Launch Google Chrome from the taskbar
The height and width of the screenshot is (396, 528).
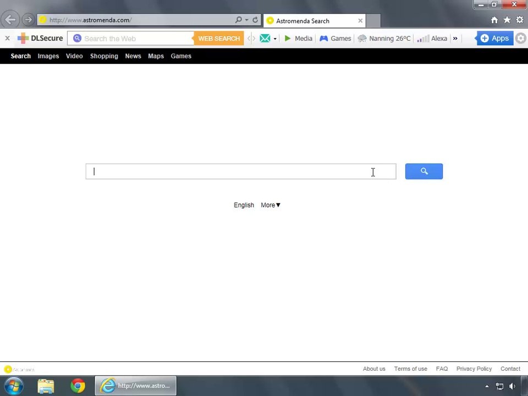[78, 386]
